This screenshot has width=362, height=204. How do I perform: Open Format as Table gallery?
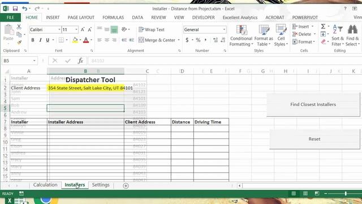264,35
